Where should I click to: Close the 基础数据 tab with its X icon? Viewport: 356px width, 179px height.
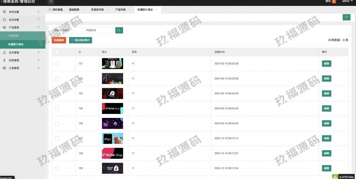tap(83, 10)
